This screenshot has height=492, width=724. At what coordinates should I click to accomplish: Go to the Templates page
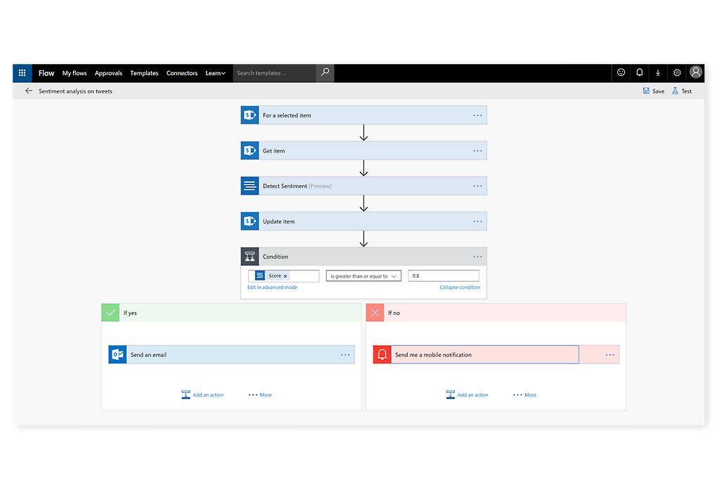[144, 73]
